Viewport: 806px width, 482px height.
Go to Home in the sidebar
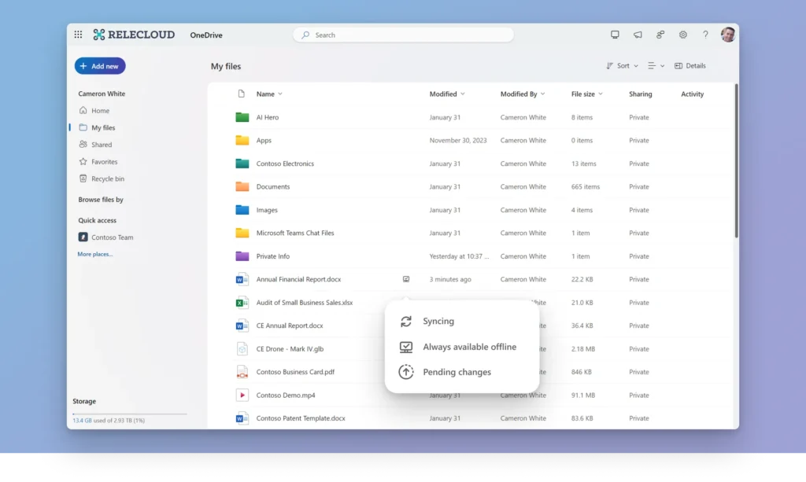(x=100, y=110)
